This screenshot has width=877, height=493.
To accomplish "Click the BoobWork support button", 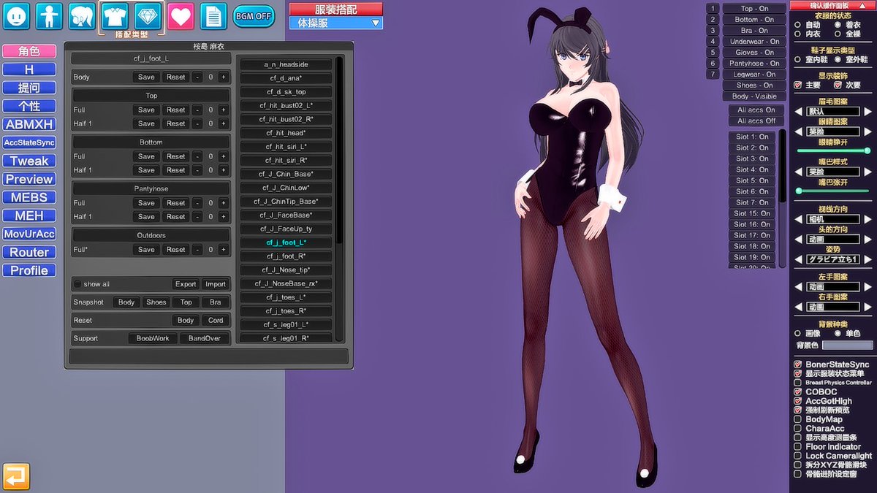I will (153, 339).
